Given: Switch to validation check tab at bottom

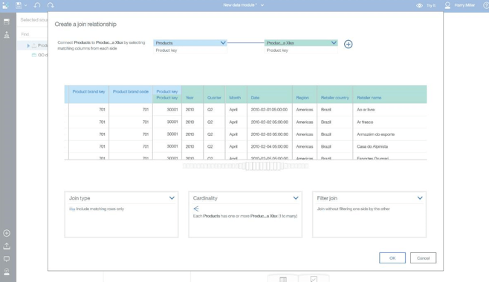Looking at the screenshot, I should [314, 279].
